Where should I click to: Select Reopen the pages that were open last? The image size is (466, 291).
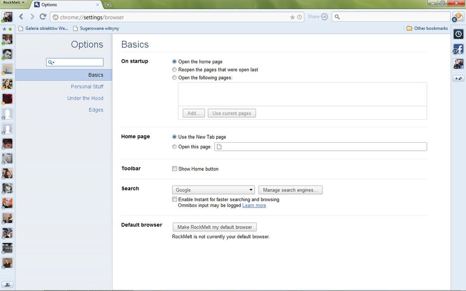coord(174,70)
